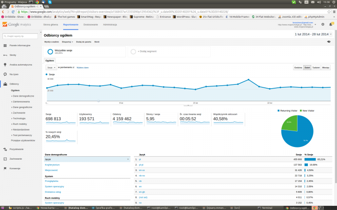This screenshot has height=210, width=337.
Task: Click the Kraj/terytorium link
Action: tap(52, 165)
